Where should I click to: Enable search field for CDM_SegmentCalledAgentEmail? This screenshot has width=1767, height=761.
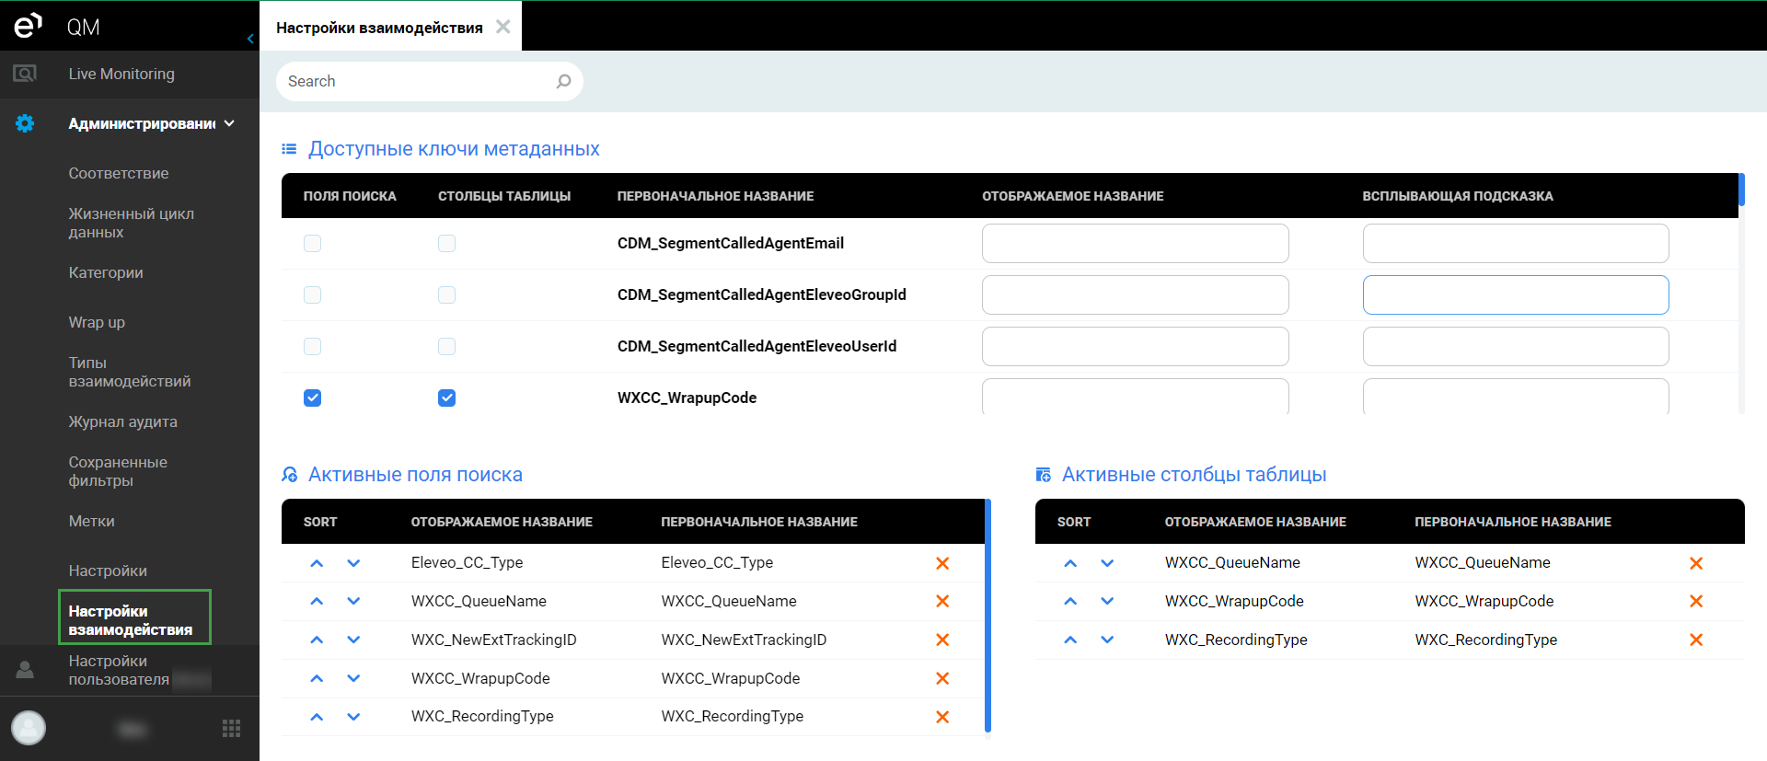(313, 243)
